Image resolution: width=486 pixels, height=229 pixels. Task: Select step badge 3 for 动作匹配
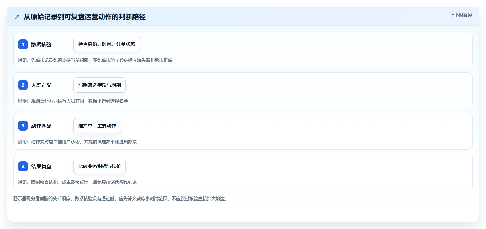(23, 126)
